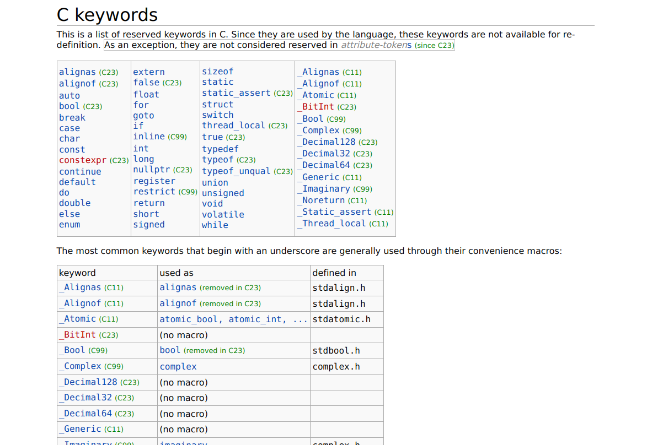Click the volatile keyword link

[x=223, y=214]
